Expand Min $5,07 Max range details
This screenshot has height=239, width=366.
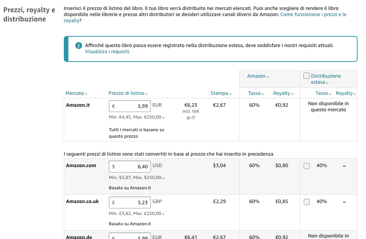[x=137, y=177]
